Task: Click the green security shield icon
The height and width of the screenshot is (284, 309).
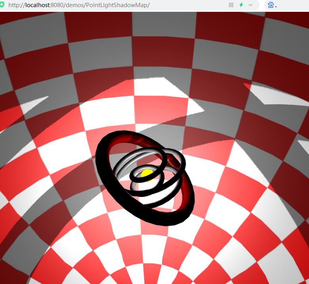Action: coord(2,5)
